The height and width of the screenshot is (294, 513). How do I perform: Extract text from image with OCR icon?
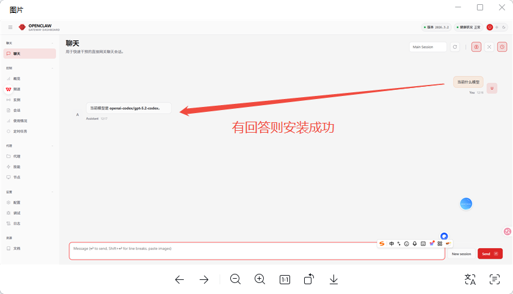[x=494, y=279]
